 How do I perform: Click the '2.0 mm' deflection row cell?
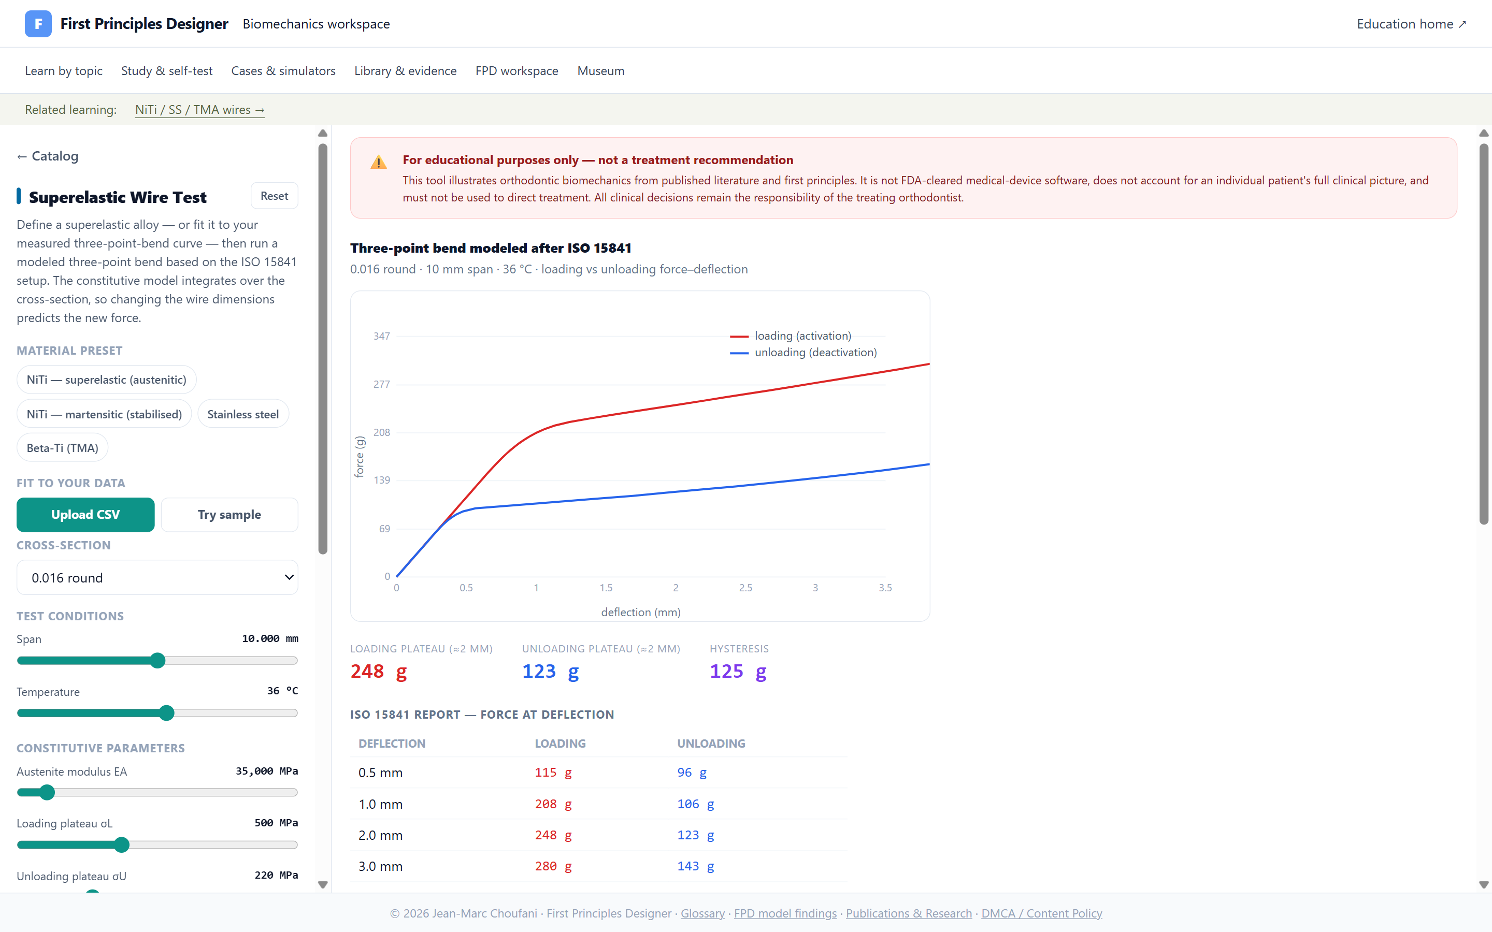380,835
